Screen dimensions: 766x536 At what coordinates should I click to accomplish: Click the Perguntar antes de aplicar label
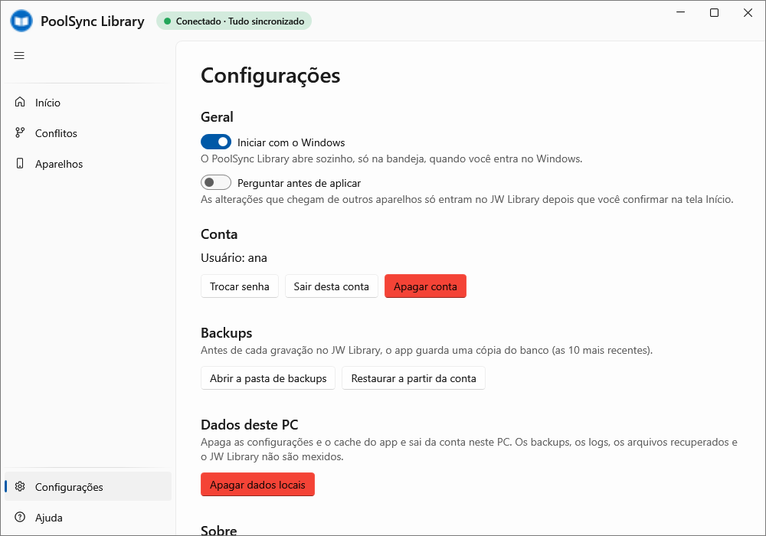(299, 183)
